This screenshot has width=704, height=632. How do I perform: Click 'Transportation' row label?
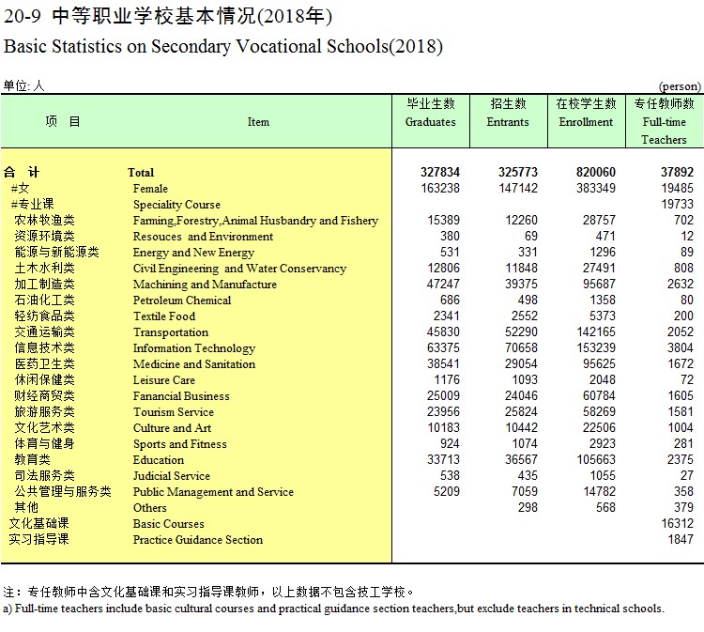[171, 332]
